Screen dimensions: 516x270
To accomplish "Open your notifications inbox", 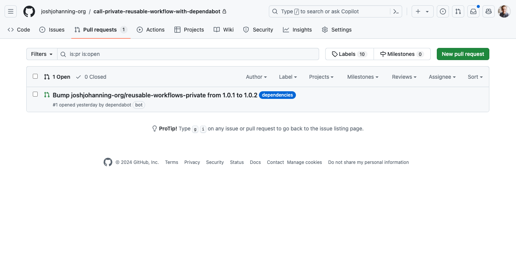I will point(473,11).
